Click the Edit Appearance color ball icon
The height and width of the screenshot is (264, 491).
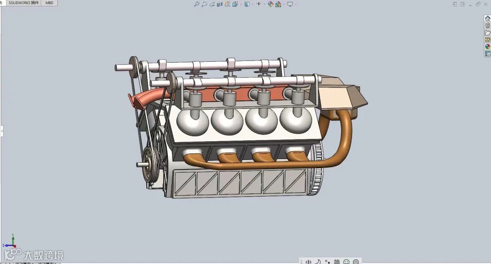[271, 4]
